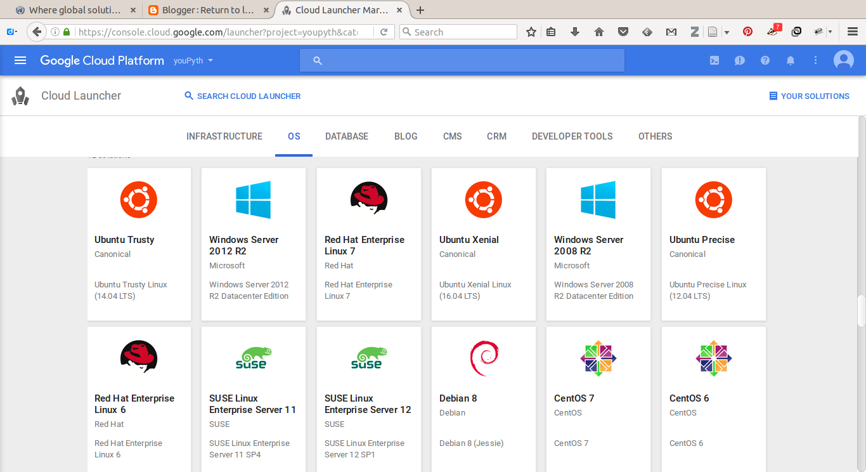
Task: Click Search Cloud Launcher link
Action: click(243, 96)
